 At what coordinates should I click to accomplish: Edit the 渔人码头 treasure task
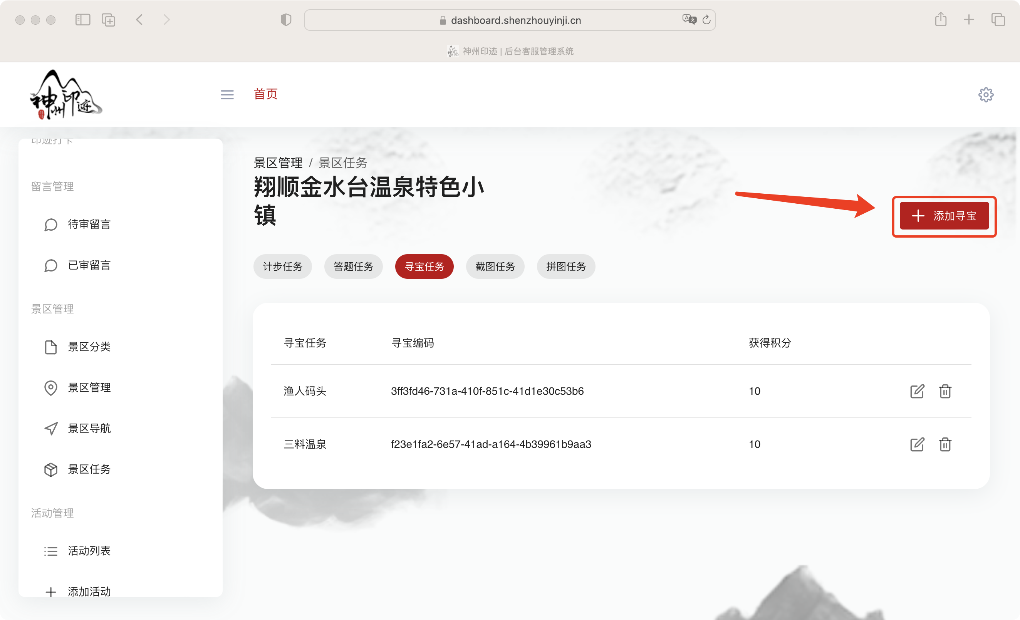(917, 391)
